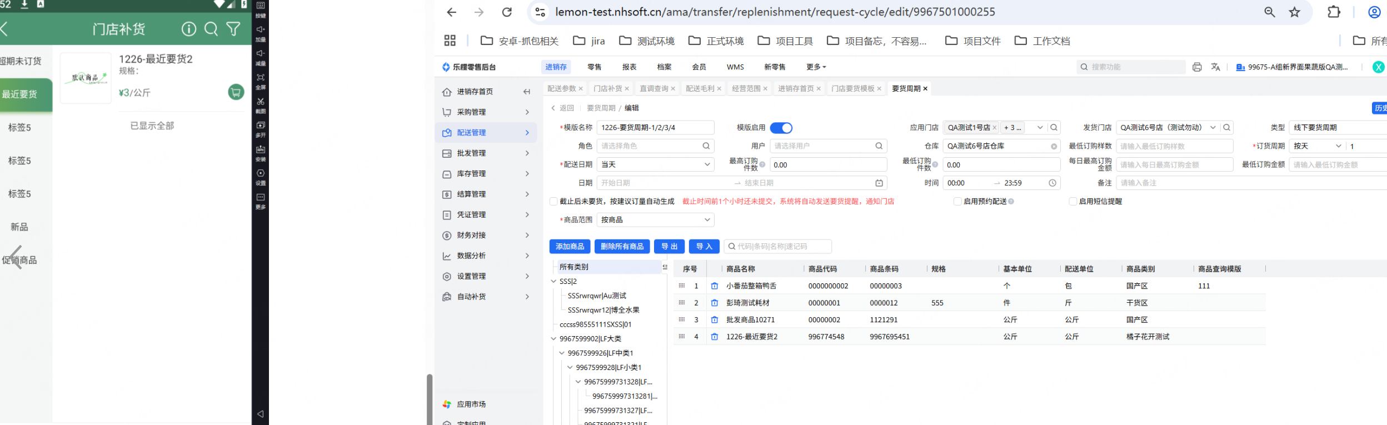Bookmark this page with the star icon

[x=1295, y=12]
